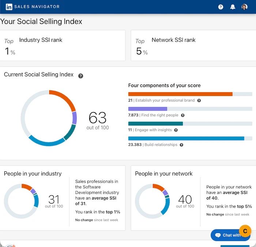
Task: Open the notifications bell
Action: pyautogui.click(x=233, y=7)
